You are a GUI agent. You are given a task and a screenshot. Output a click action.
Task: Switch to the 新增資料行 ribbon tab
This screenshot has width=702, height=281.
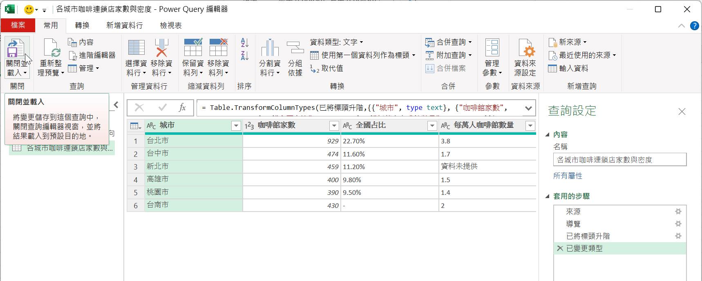pyautogui.click(x=125, y=25)
